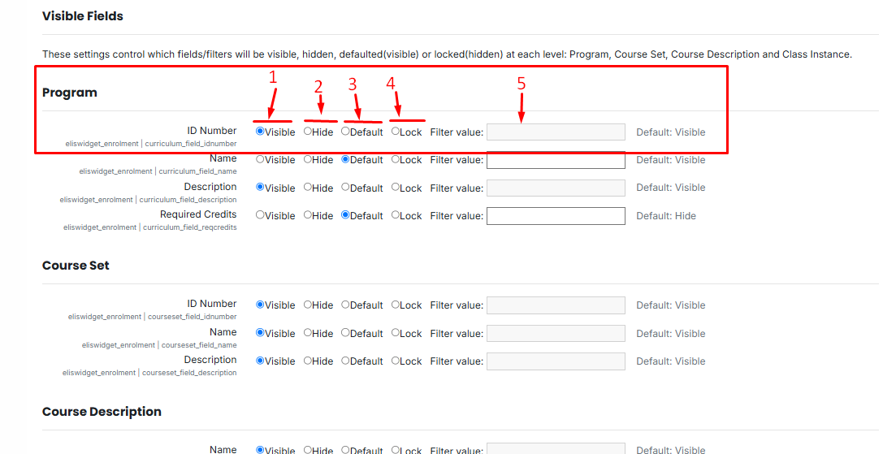Select Hide for Program Name

click(307, 159)
